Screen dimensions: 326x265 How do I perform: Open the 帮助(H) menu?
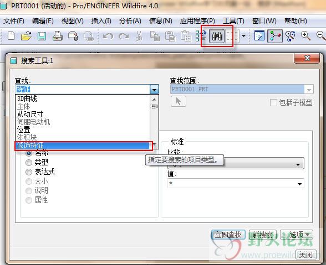click(296, 21)
